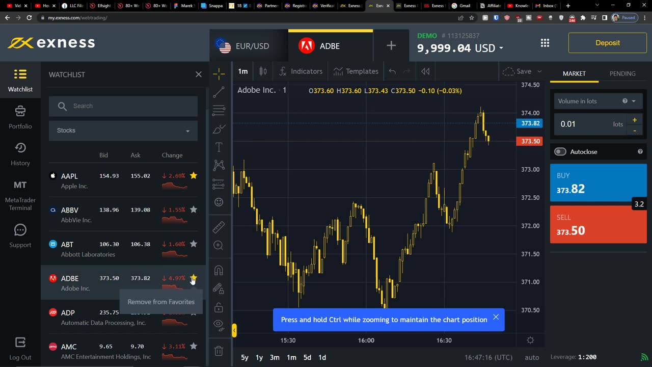The image size is (652, 367).
Task: Select the 1d chart range
Action: (x=322, y=357)
